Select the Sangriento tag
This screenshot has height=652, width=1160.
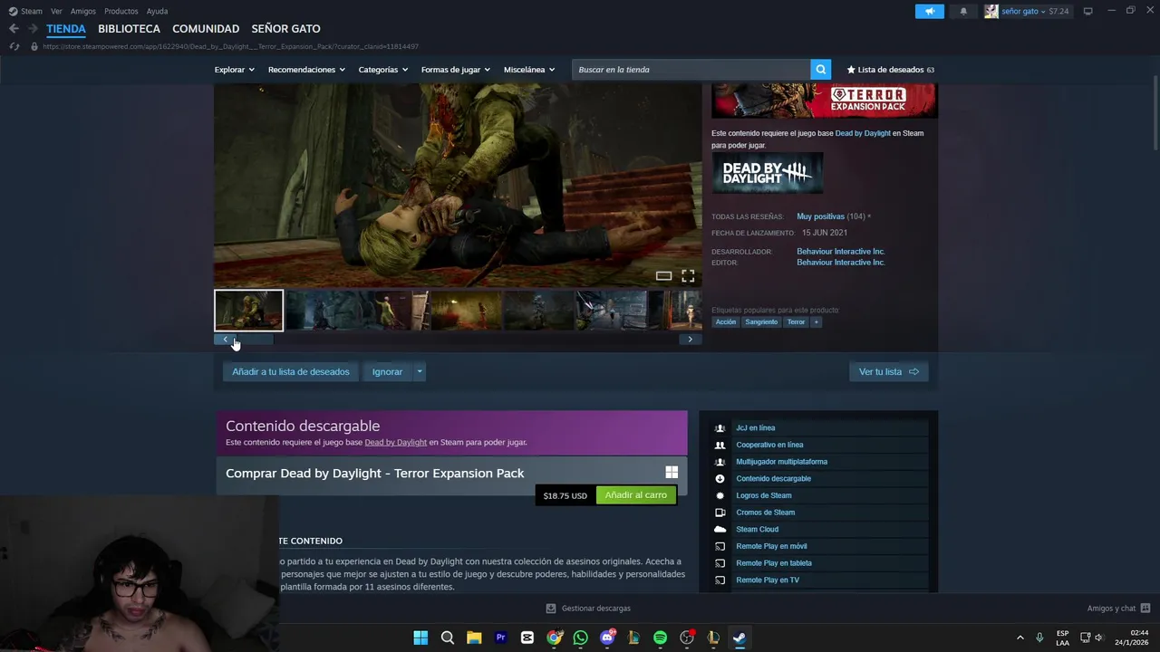(x=761, y=322)
